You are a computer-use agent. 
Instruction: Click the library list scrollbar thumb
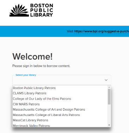[109, 97]
